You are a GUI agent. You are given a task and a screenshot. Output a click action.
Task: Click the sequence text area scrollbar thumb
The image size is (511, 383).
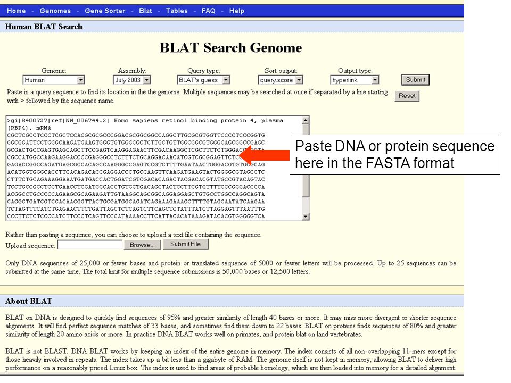(x=306, y=161)
